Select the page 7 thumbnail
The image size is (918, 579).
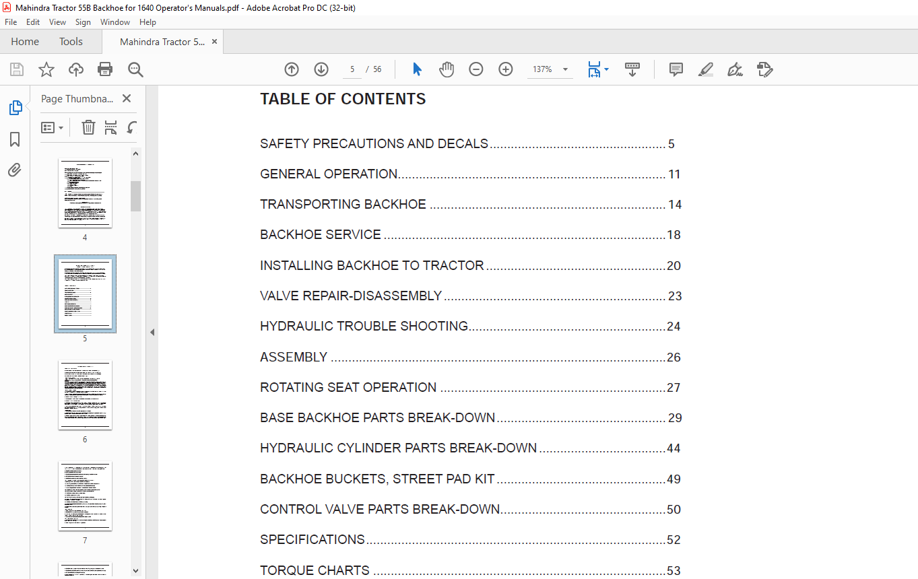[x=85, y=496]
